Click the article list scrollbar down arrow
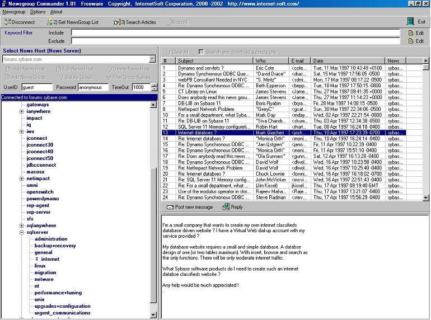The width and height of the screenshot is (431, 320). (426, 197)
